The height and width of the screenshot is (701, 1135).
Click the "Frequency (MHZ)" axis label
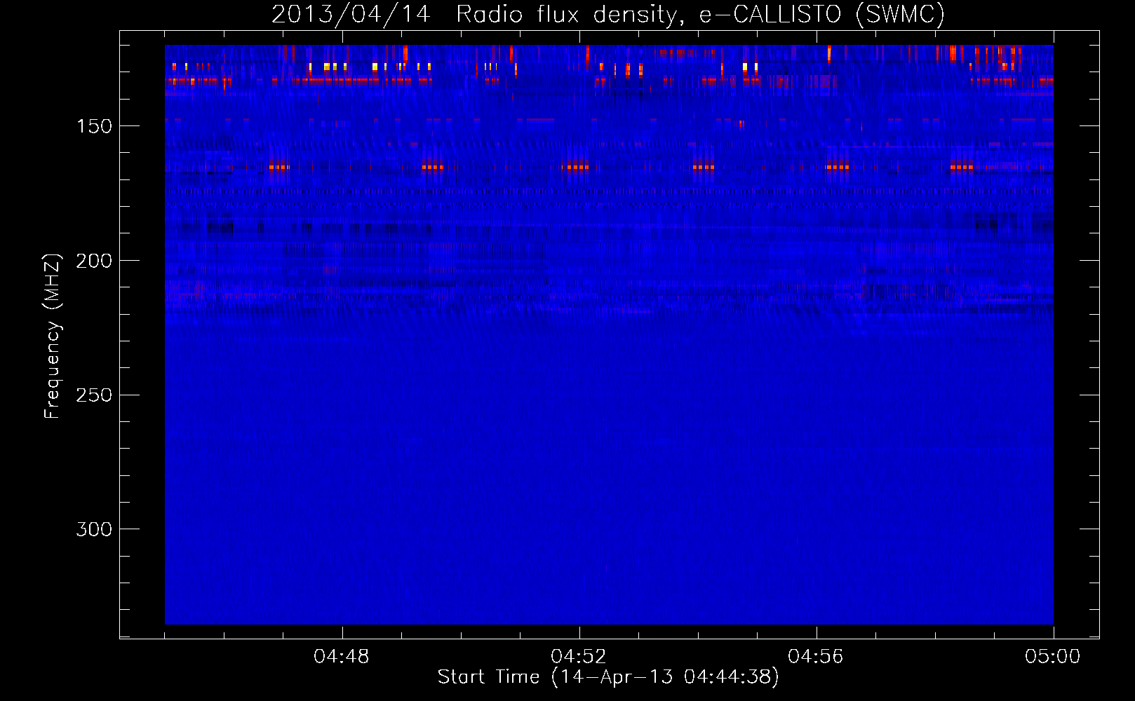coord(53,336)
